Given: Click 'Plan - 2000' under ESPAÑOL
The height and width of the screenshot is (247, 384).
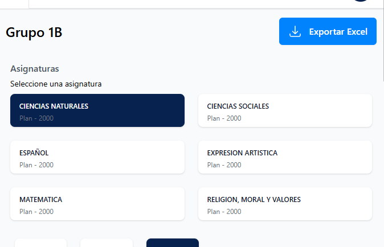Looking at the screenshot, I should [x=36, y=165].
